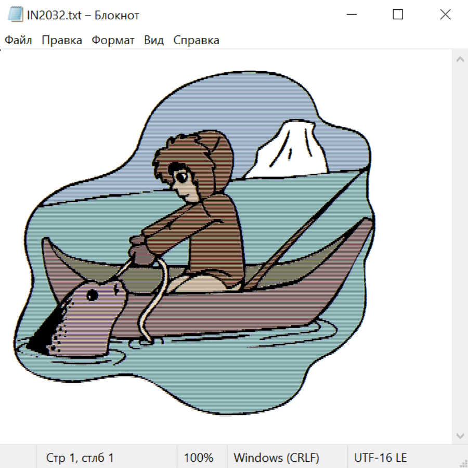468x468 pixels.
Task: Open the Справка menu
Action: pos(196,41)
